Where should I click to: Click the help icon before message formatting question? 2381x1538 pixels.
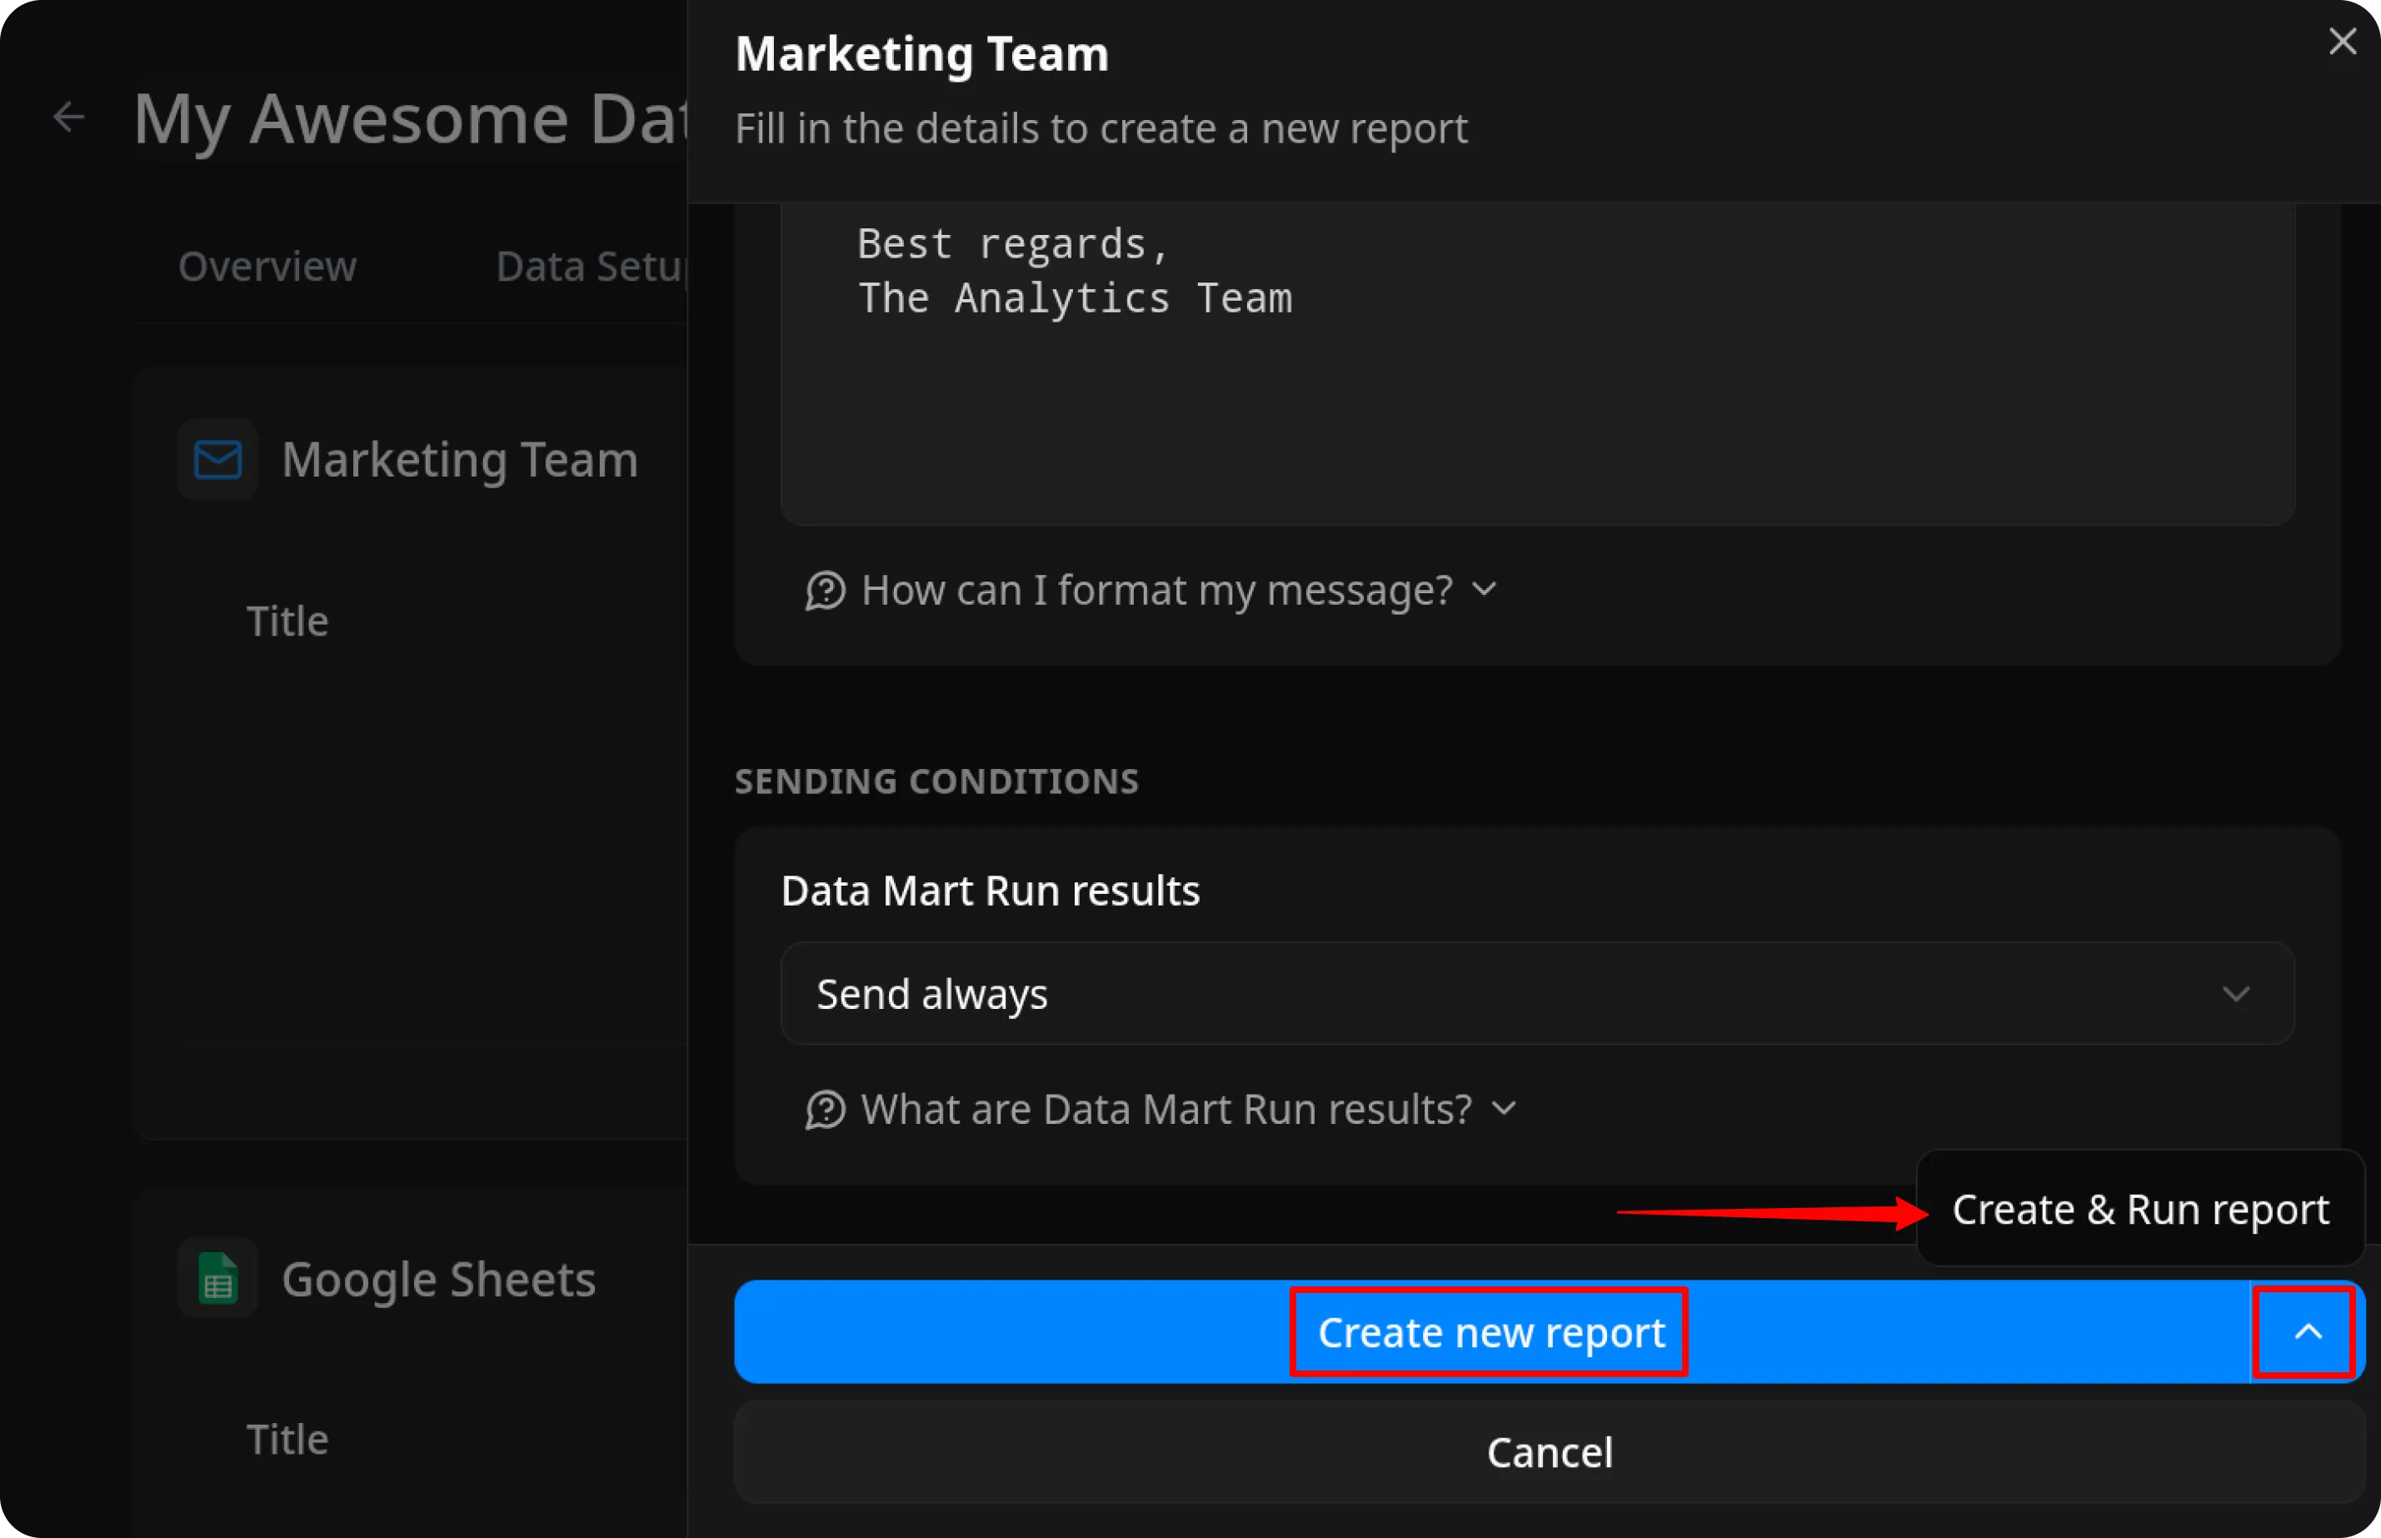[x=825, y=590]
